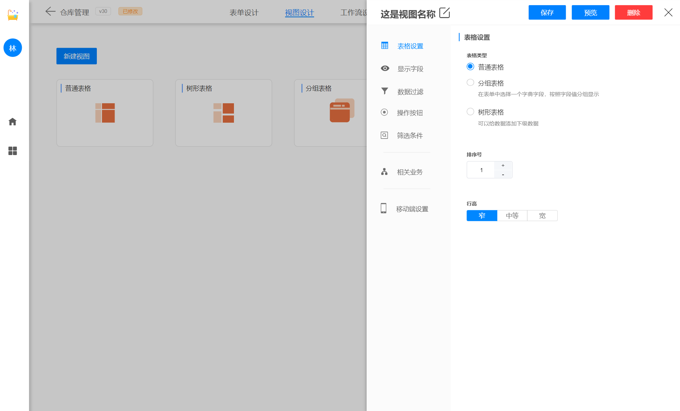
Task: Select the 普通表格 radio button
Action: (x=470, y=66)
